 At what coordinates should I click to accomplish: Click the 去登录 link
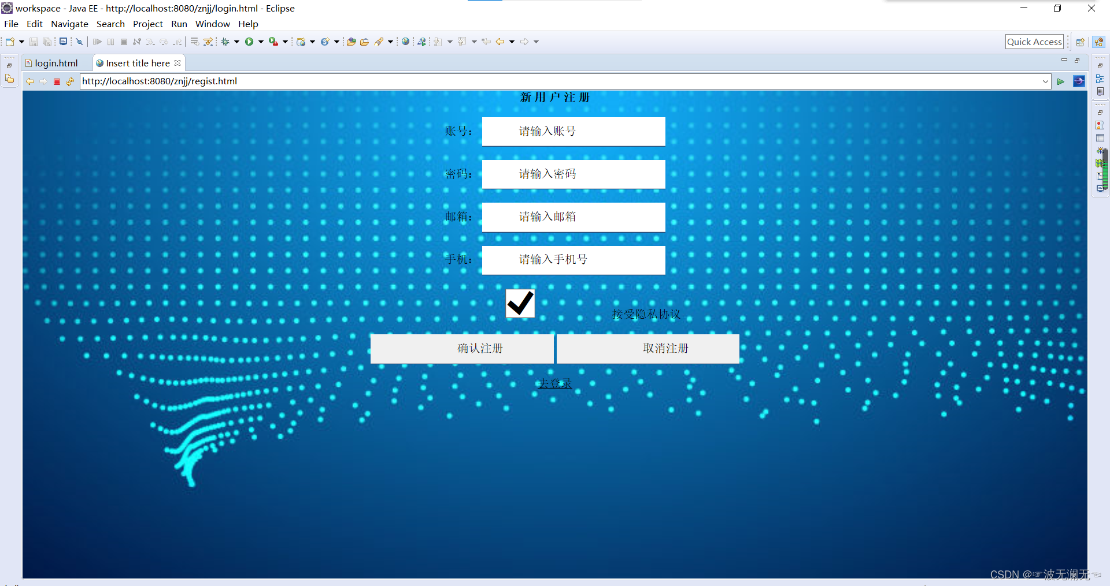pos(555,382)
